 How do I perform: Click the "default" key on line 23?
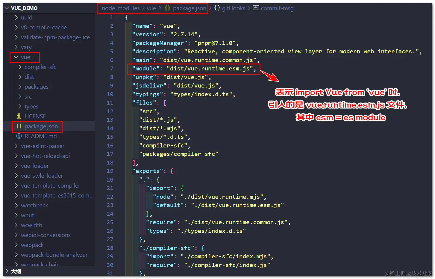tap(168, 205)
